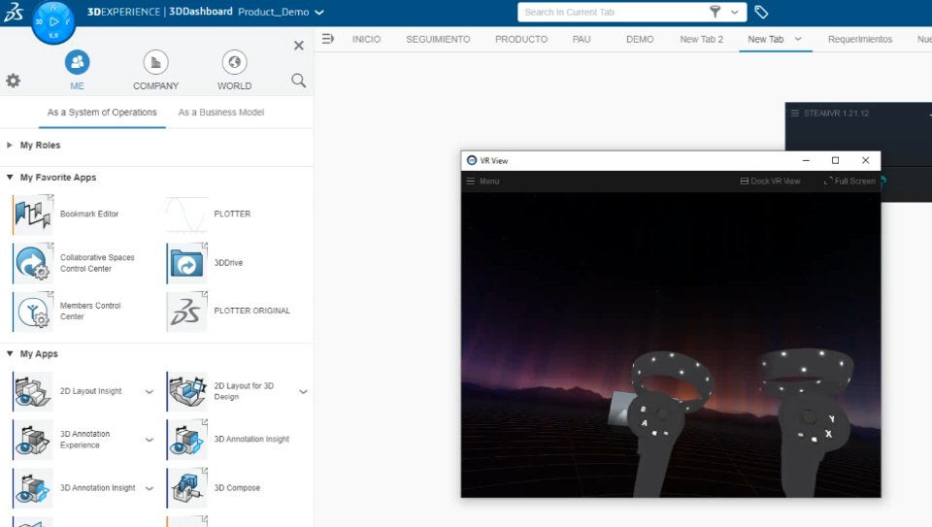Screen dimensions: 932x527
Task: Select the COMPANY quadrant icon
Action: click(155, 62)
